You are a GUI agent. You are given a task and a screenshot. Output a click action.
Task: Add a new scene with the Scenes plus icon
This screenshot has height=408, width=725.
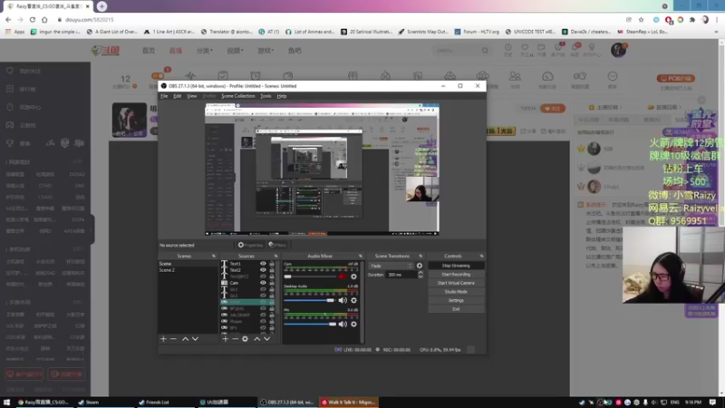pos(163,339)
